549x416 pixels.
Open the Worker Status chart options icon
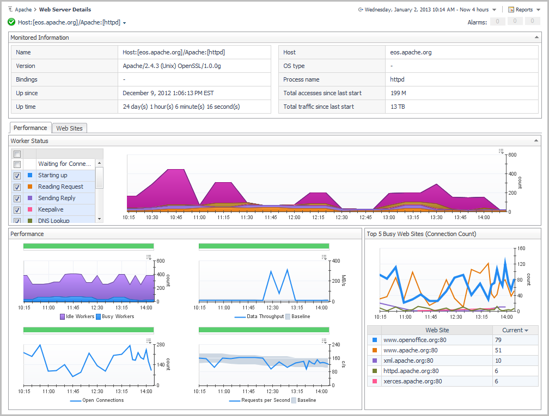501,151
